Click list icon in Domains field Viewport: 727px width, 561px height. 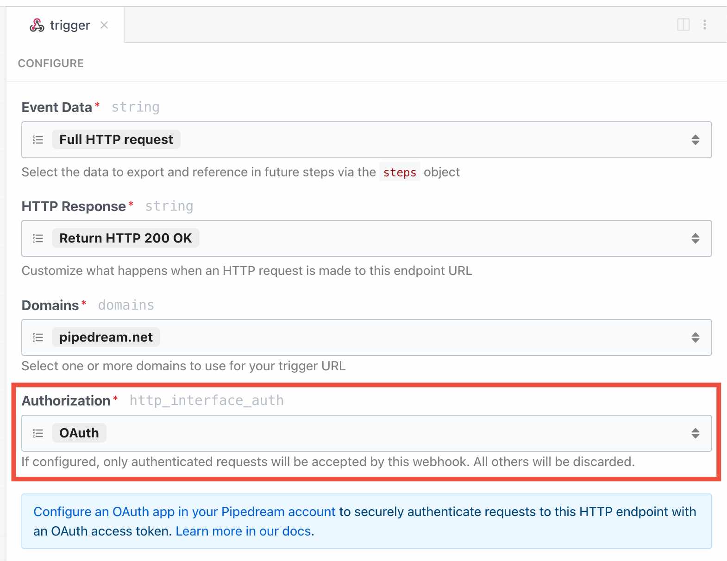38,337
